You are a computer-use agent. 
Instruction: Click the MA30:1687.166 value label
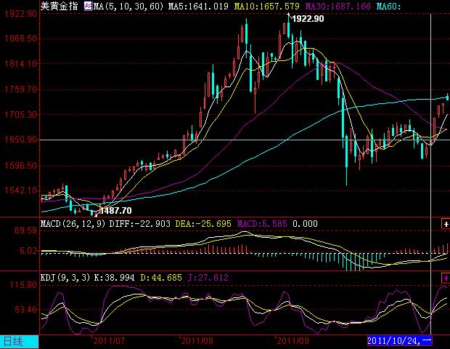click(337, 6)
